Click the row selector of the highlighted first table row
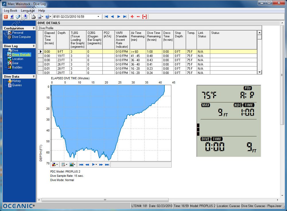The height and width of the screenshot is (211, 287). click(x=41, y=51)
